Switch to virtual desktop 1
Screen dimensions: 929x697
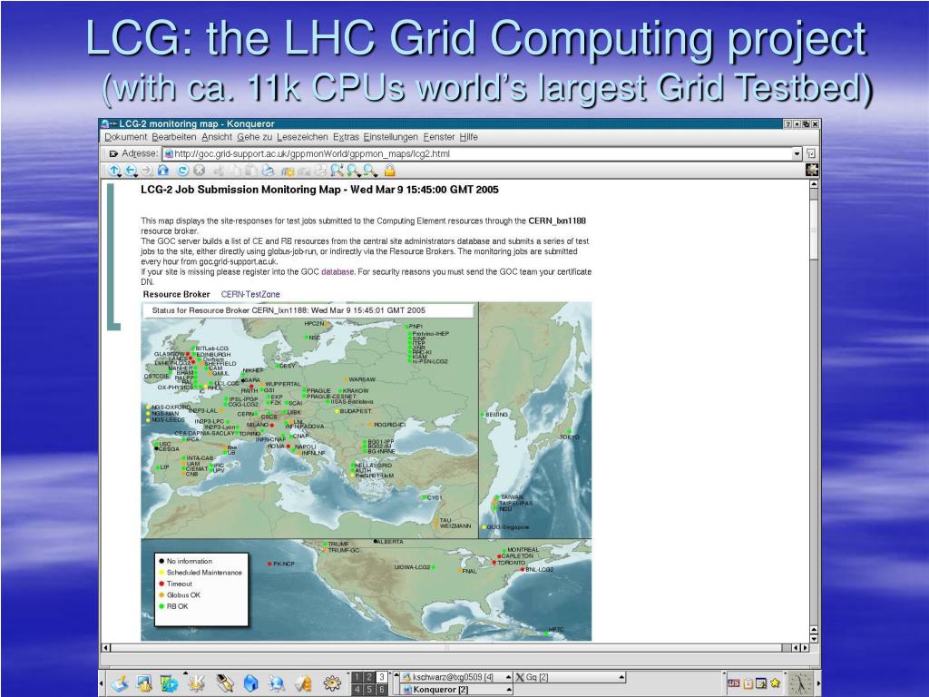click(357, 677)
